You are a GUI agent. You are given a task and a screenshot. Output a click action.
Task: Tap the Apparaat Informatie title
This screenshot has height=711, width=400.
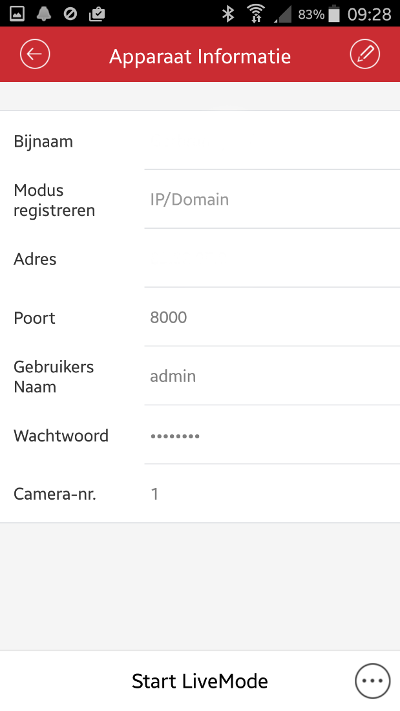tap(200, 57)
